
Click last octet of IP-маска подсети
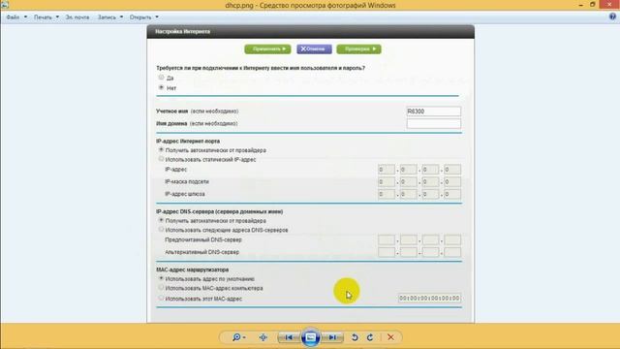click(452, 181)
